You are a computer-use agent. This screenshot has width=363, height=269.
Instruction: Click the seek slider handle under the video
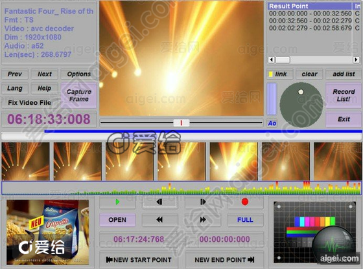pyautogui.click(x=181, y=123)
